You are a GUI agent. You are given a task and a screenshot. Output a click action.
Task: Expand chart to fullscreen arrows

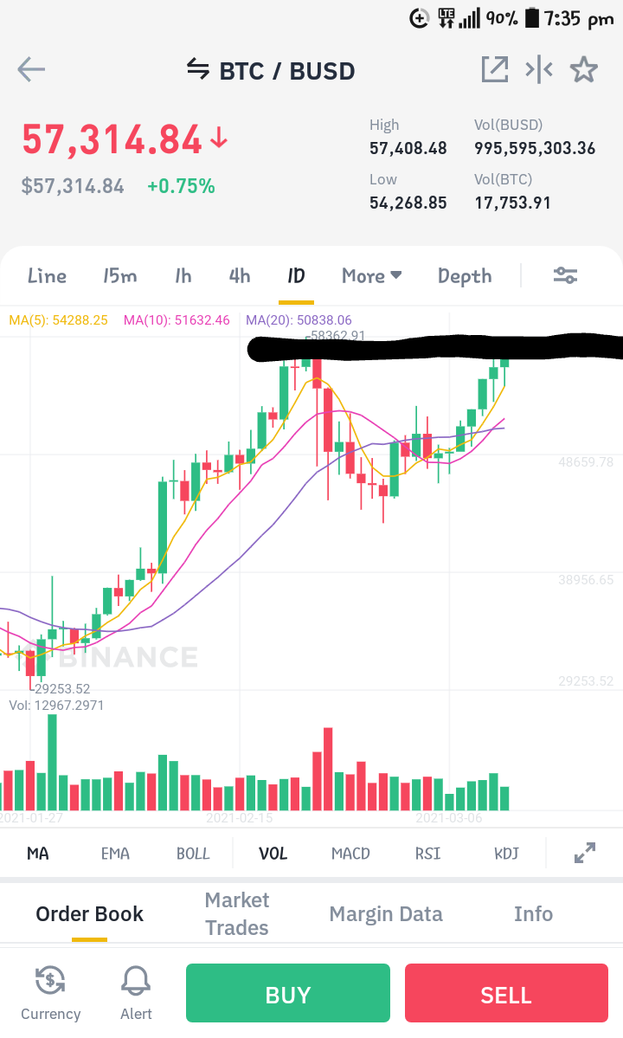point(585,853)
